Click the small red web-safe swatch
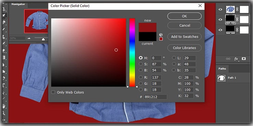The image size is (253, 126). pyautogui.click(x=161, y=39)
